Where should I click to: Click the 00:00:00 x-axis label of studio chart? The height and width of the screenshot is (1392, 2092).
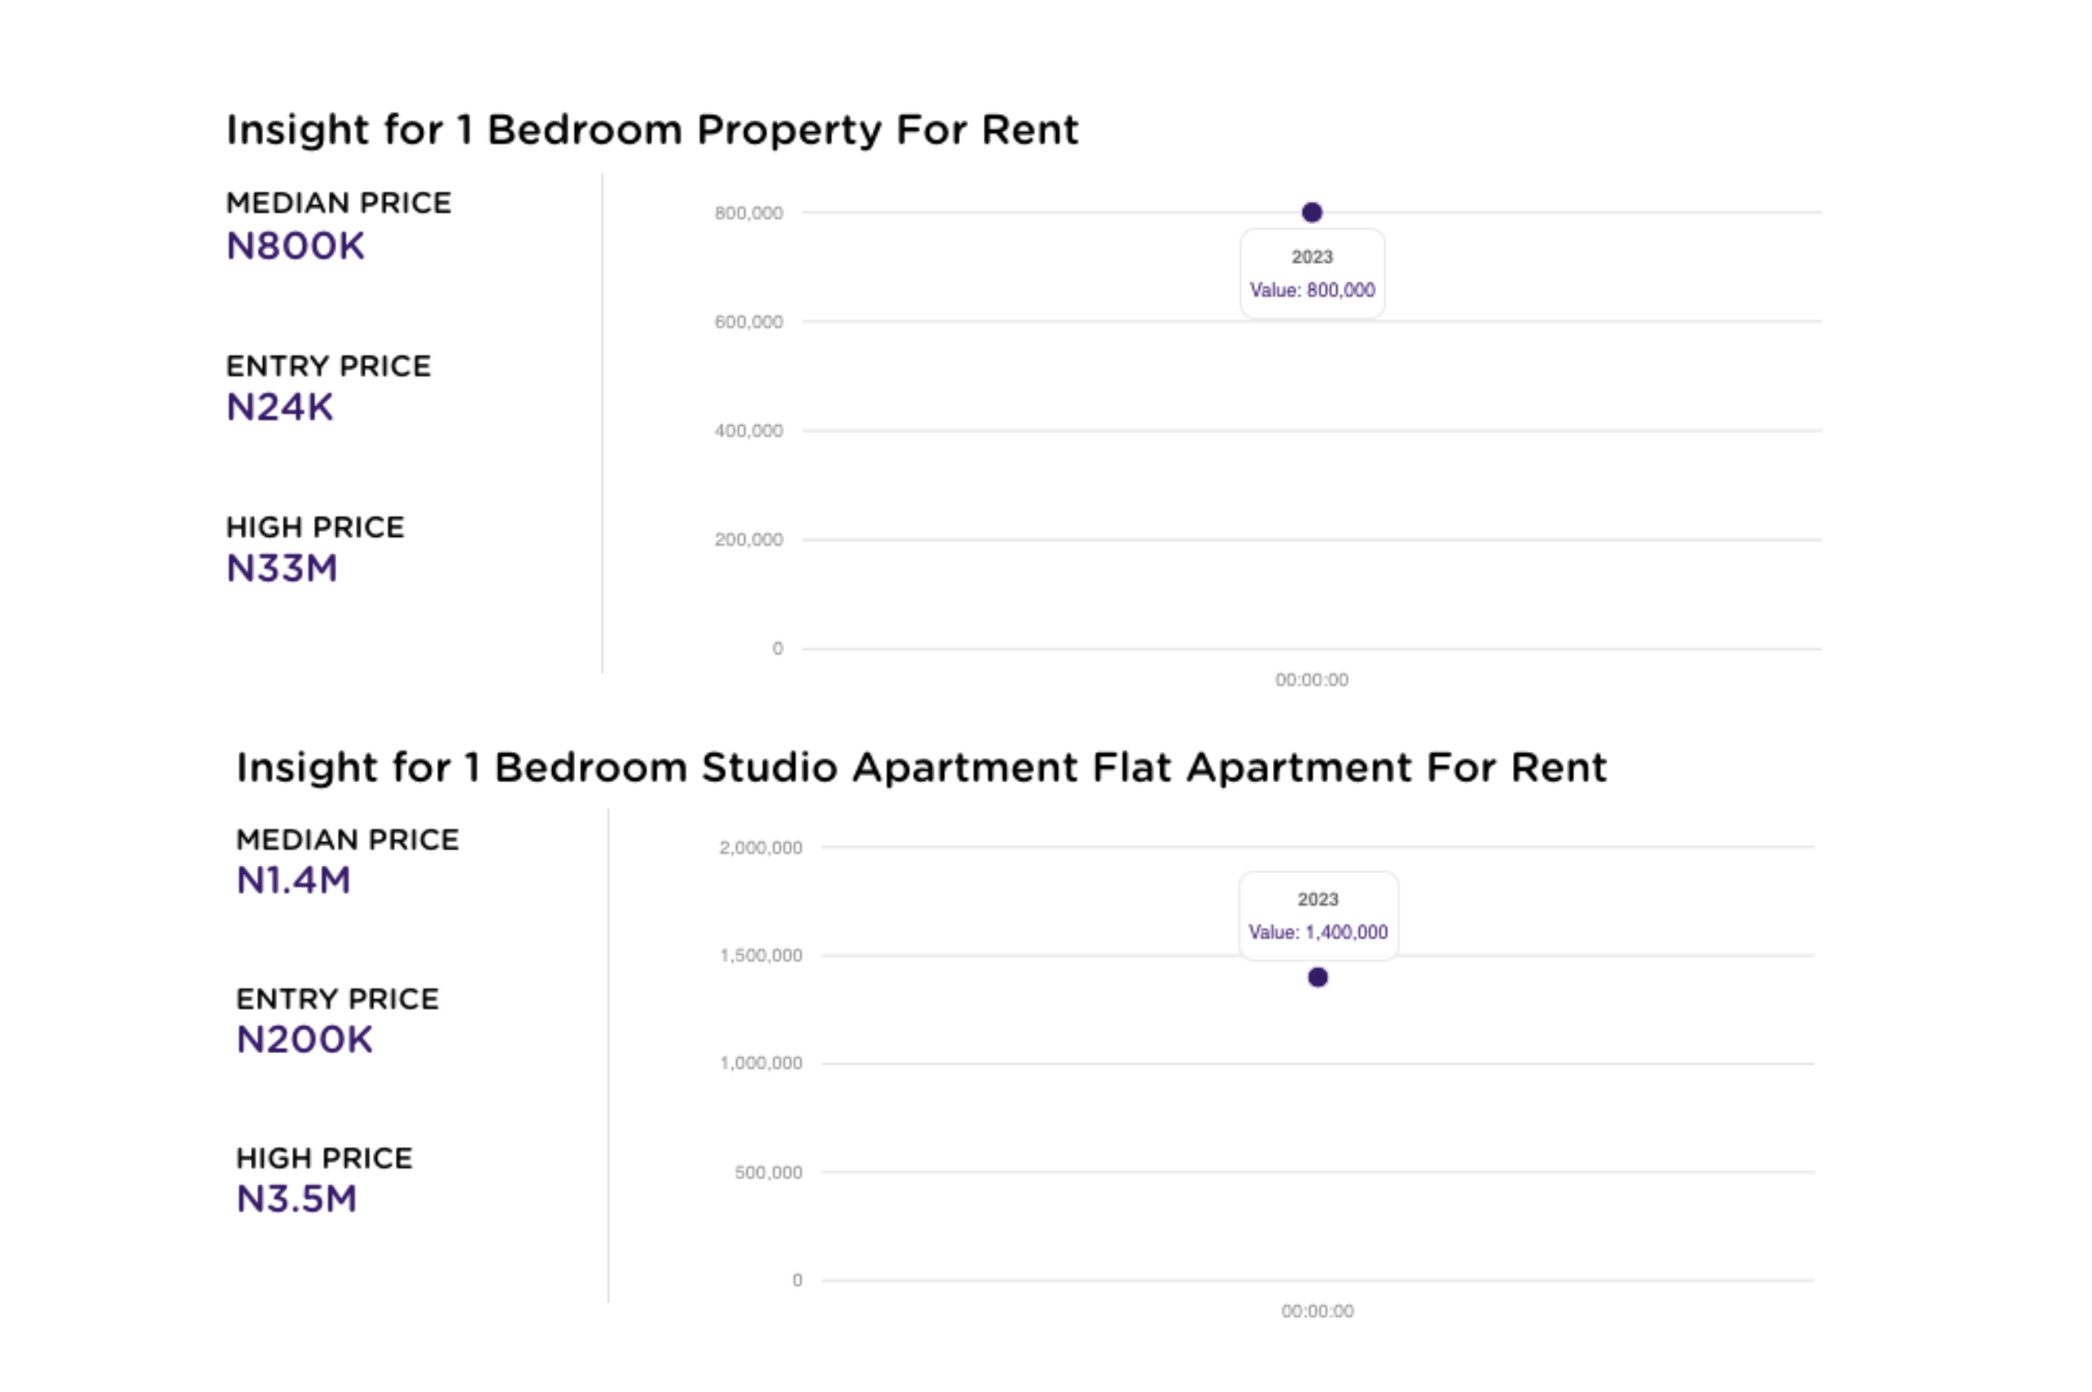(x=1317, y=1311)
